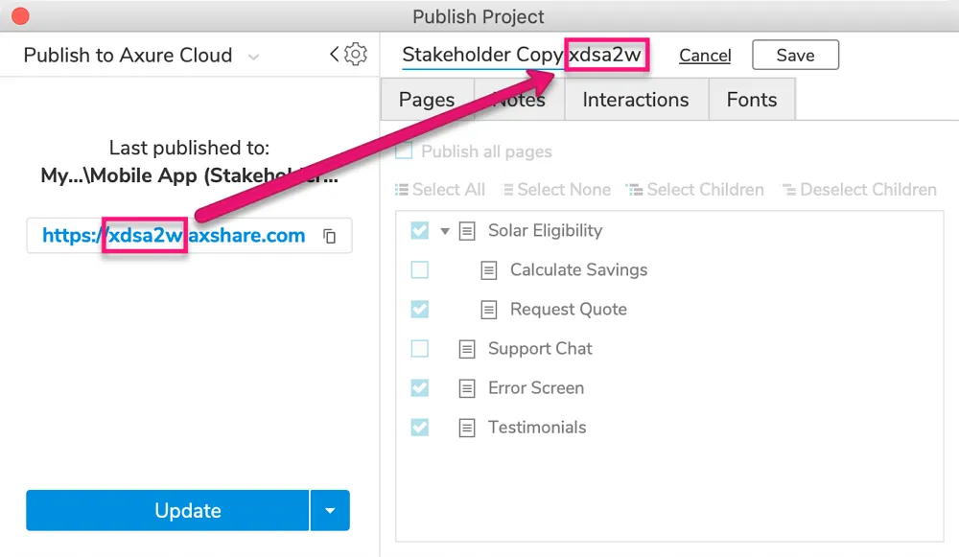Open the Update button dropdown arrow
This screenshot has width=959, height=557.
point(330,511)
